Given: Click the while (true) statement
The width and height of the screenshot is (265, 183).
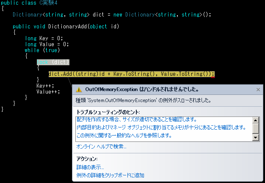Looking at the screenshot, I should pyautogui.click(x=42, y=50).
